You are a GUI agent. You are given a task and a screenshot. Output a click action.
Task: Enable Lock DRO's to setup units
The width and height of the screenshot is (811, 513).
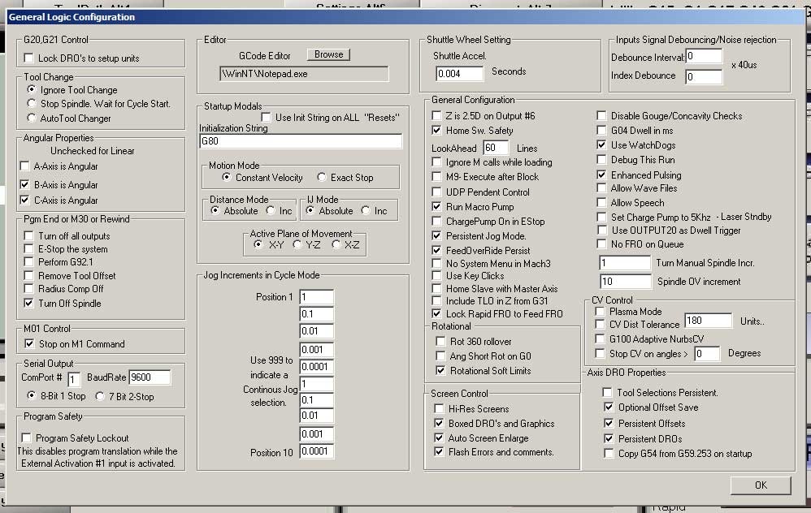(x=29, y=58)
